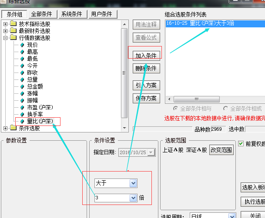
Task: Open the multiplier value dropdown showing 3
Action: [x=133, y=198]
